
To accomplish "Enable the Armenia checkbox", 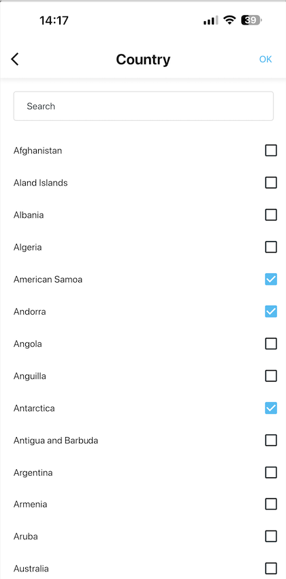I will coord(271,504).
